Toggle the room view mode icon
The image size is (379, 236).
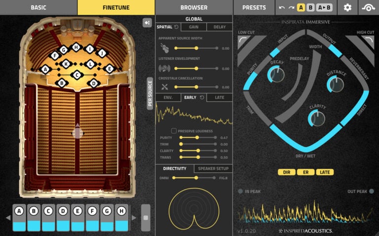147,23
